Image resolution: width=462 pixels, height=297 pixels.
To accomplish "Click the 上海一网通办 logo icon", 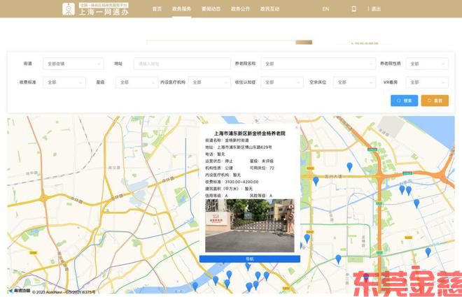I will click(68, 9).
